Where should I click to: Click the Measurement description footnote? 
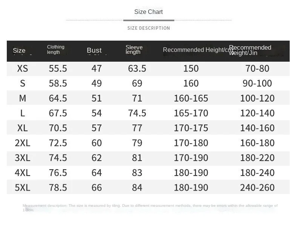pyautogui.click(x=150, y=208)
